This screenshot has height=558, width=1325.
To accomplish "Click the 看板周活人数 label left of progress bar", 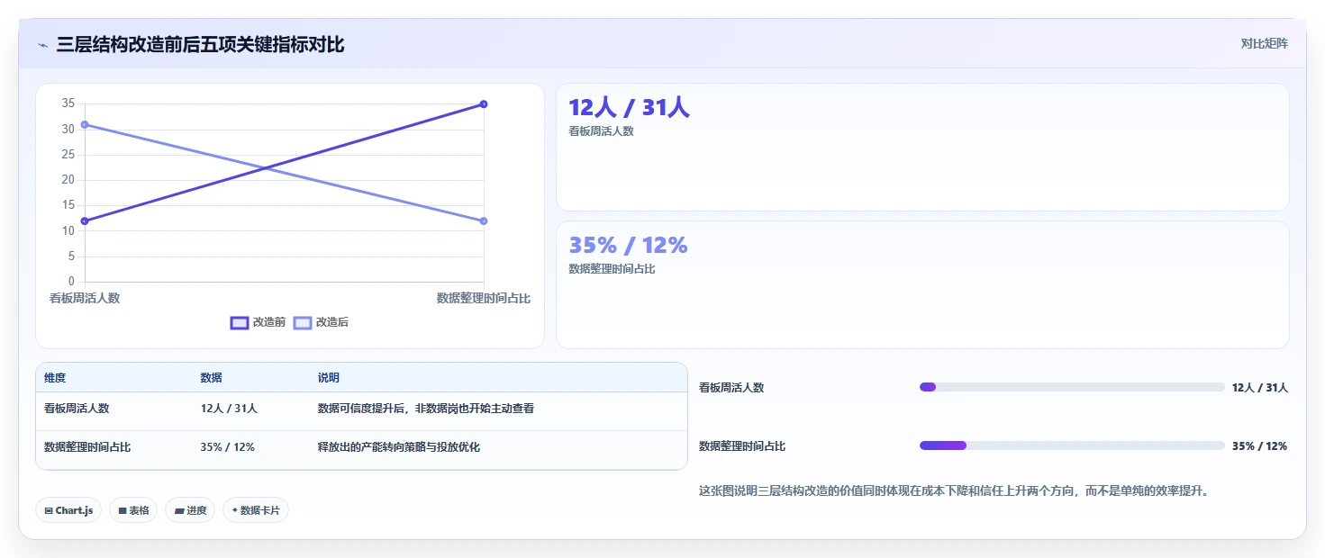I will click(x=731, y=388).
